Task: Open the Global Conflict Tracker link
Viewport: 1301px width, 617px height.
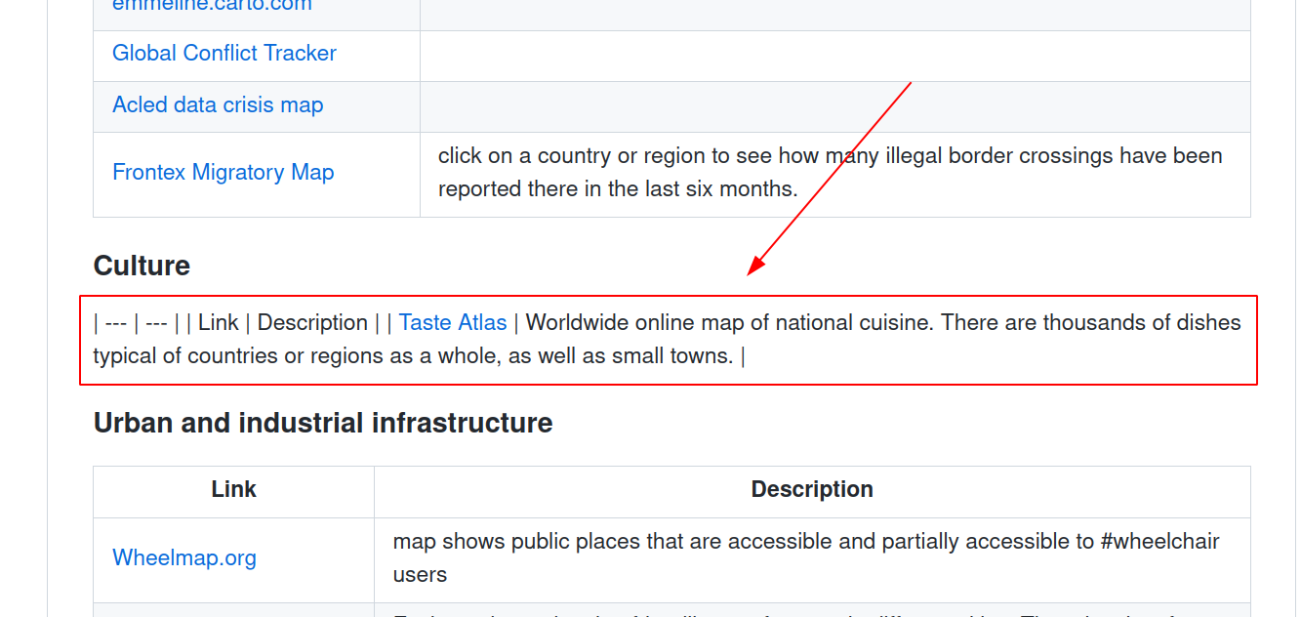Action: pos(224,54)
